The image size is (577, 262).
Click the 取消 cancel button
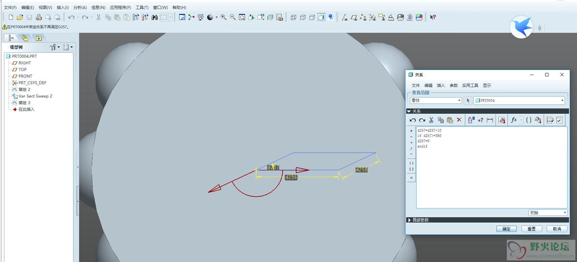tap(557, 229)
